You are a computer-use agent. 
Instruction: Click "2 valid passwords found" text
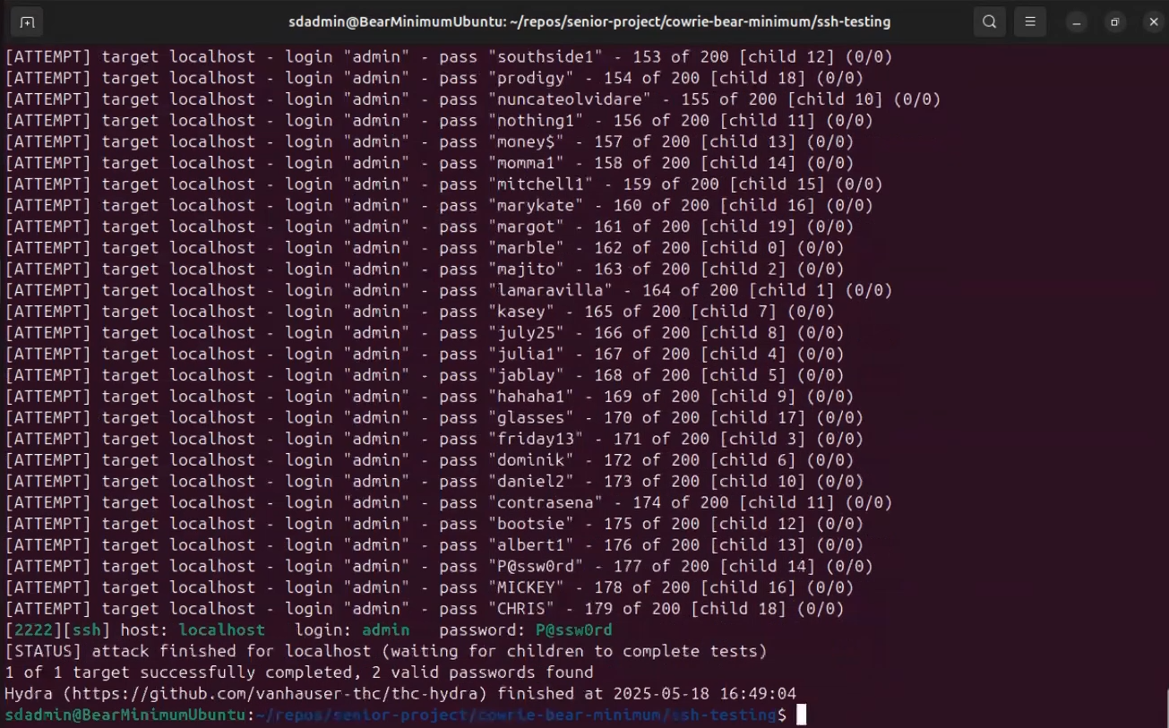(483, 672)
